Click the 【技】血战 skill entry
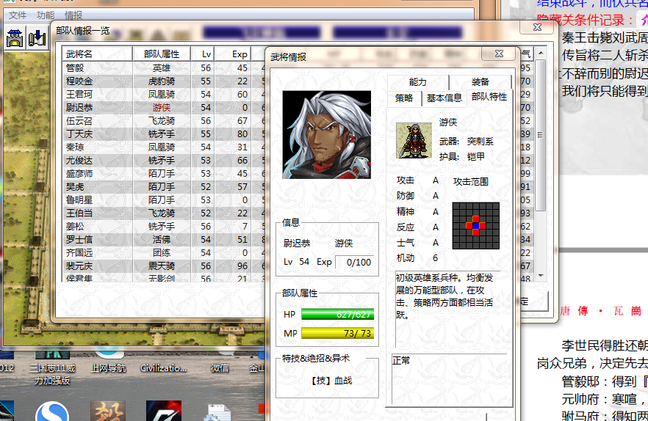 pyautogui.click(x=331, y=381)
